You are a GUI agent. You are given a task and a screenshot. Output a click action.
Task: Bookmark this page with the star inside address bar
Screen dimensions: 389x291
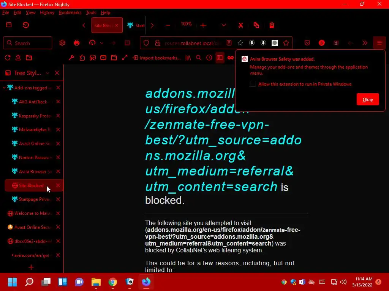[240, 43]
